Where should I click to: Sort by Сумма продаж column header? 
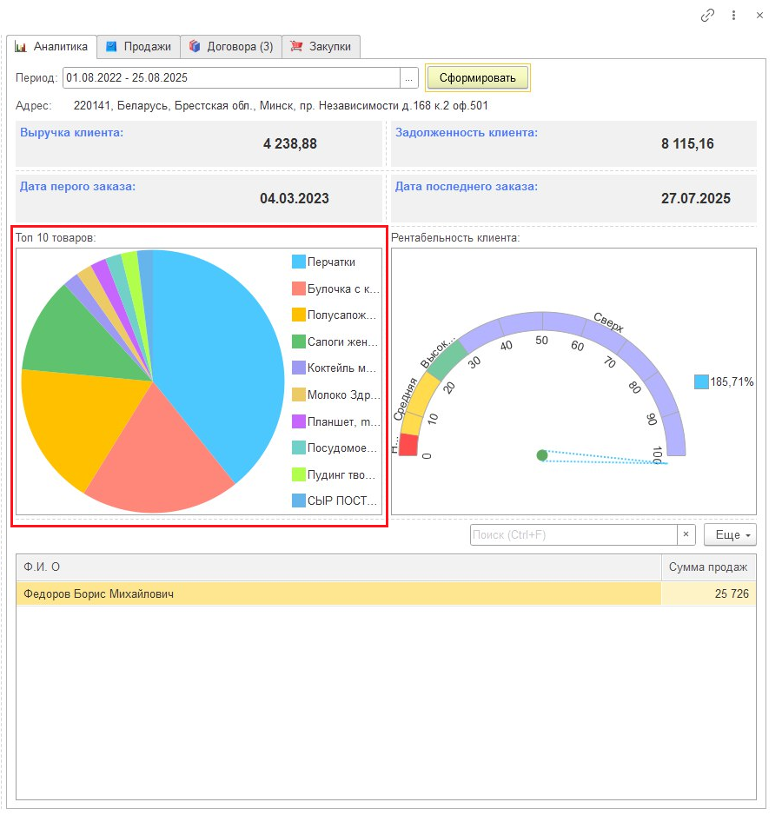(707, 567)
